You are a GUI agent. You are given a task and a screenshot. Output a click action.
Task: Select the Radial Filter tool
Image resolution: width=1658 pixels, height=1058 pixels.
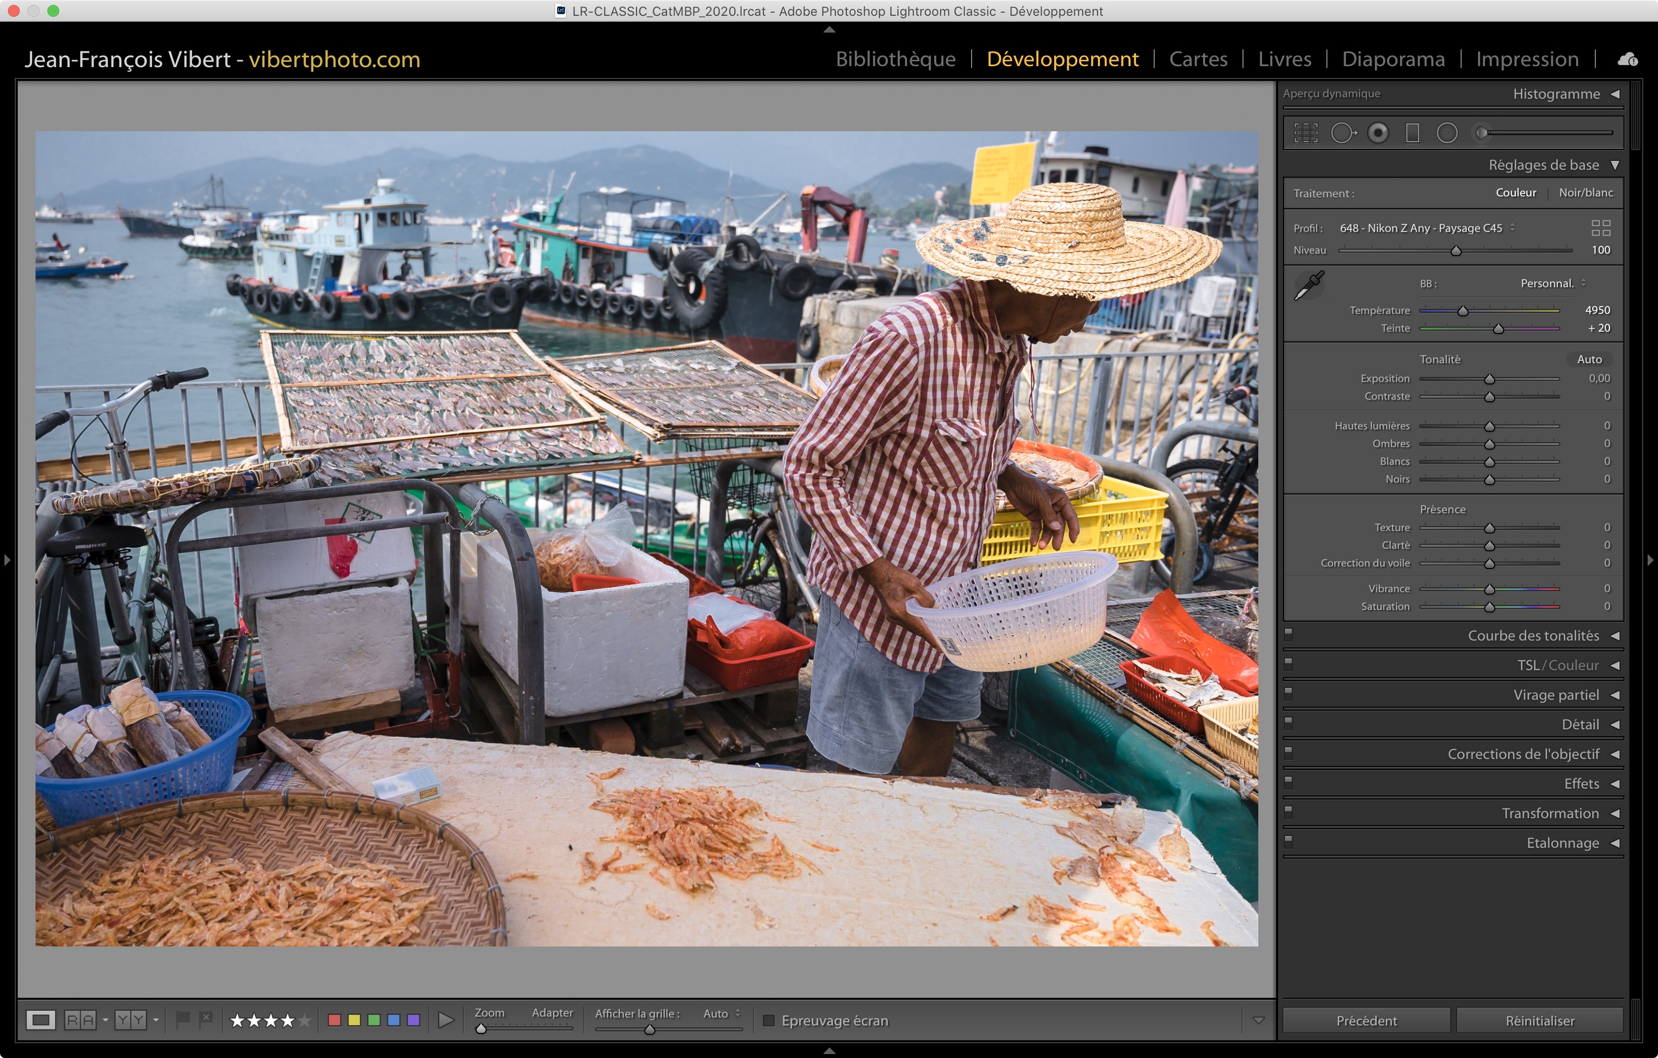coord(1447,133)
